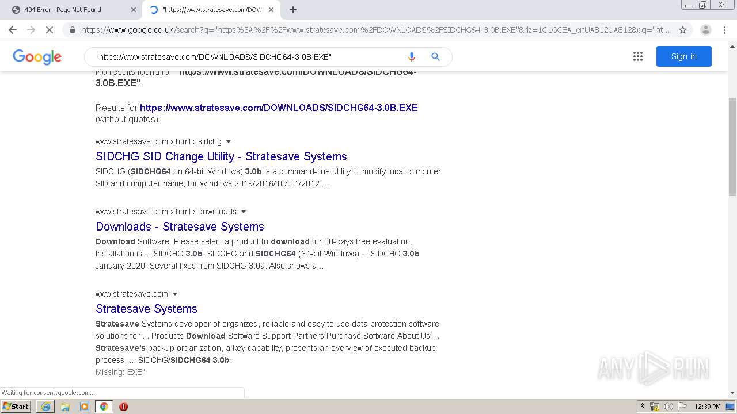Viewport: 737px width, 414px height.
Task: Open the unquoted stratesave.com URL suggestion
Action: 279,108
